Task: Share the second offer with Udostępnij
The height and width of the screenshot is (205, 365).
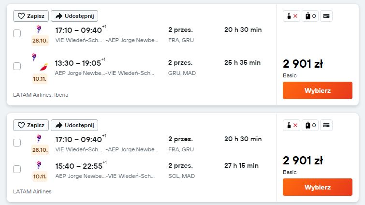Action: point(74,125)
